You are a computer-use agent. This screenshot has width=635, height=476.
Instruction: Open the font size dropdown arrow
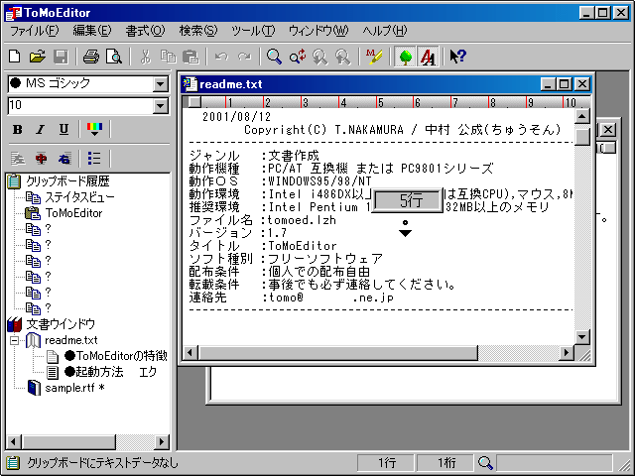pos(161,106)
